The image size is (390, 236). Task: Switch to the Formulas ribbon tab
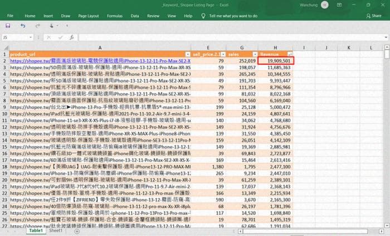tap(115, 16)
